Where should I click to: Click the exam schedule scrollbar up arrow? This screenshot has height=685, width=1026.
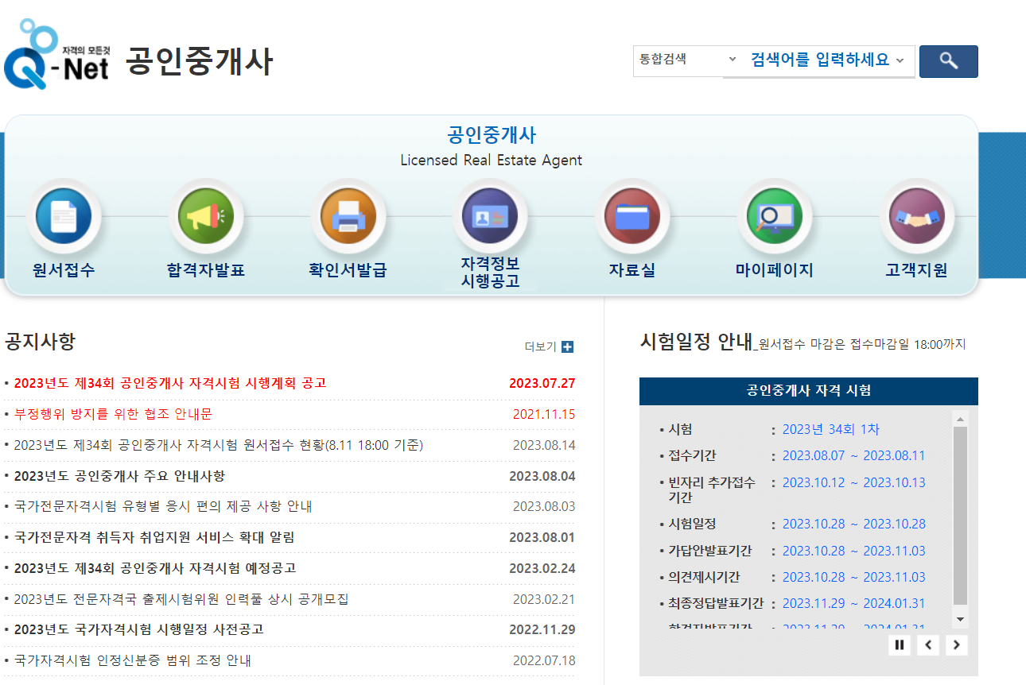coord(960,419)
